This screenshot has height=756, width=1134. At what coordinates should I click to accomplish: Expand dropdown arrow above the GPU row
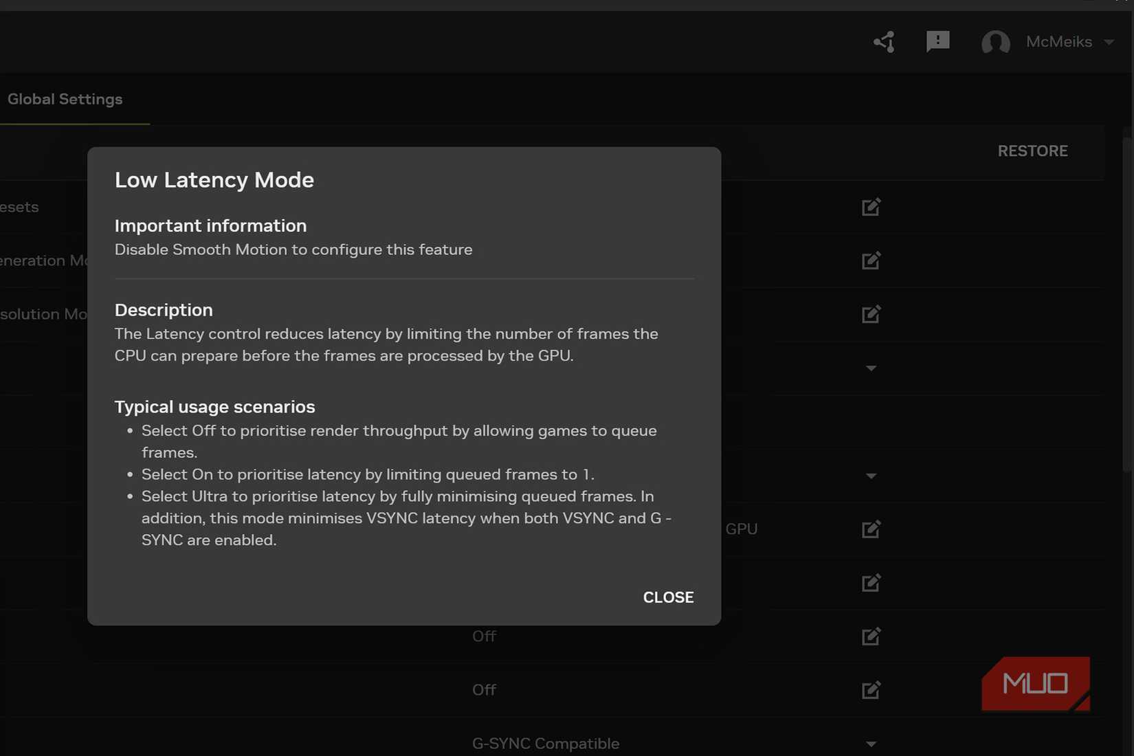[x=871, y=476]
